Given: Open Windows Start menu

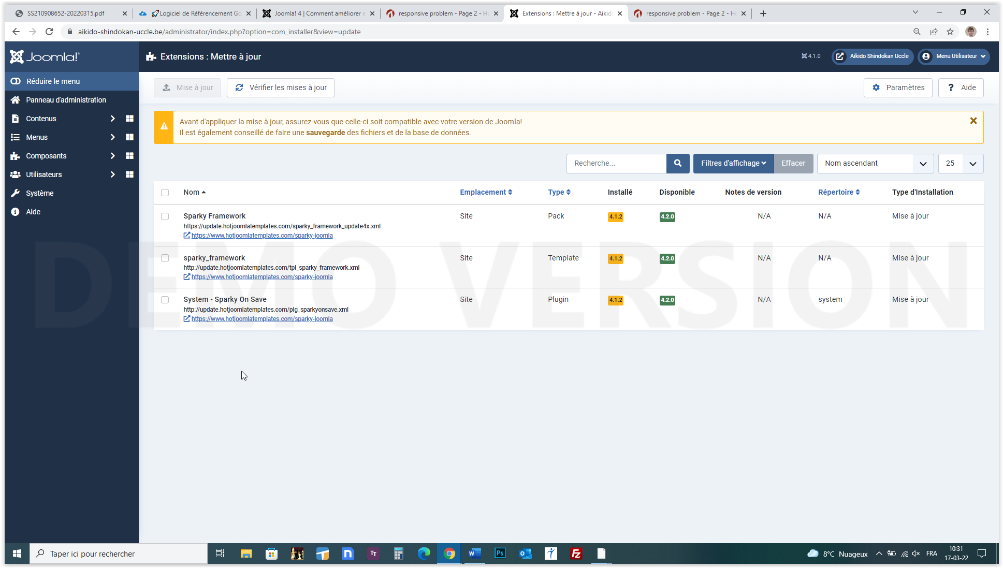Looking at the screenshot, I should [17, 554].
